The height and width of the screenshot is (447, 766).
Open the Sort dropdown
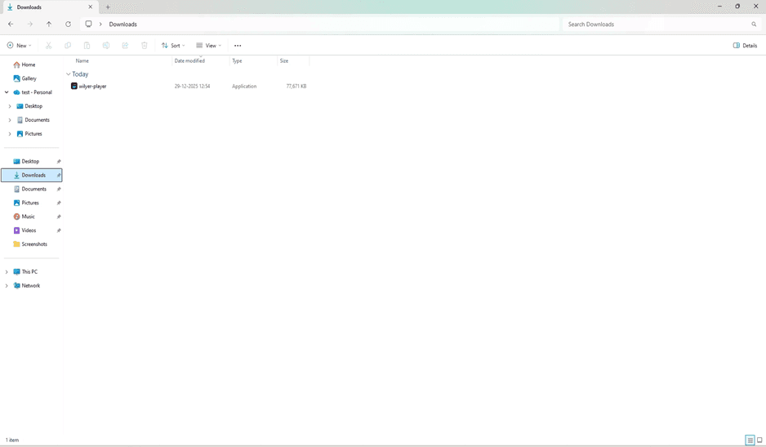pos(173,46)
